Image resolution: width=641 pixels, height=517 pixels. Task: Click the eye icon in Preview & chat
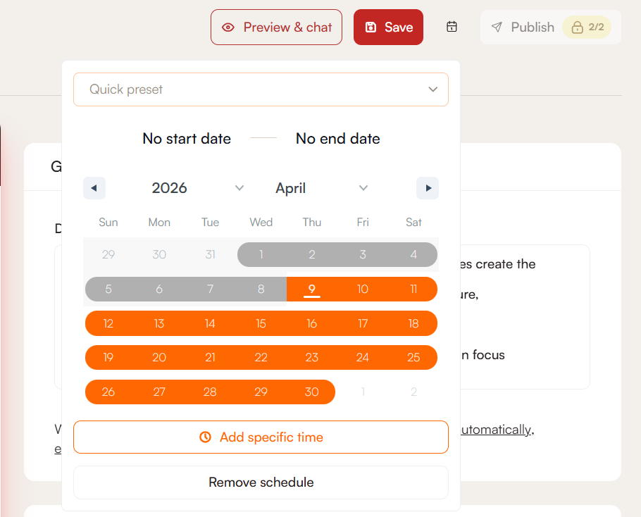pyautogui.click(x=228, y=27)
